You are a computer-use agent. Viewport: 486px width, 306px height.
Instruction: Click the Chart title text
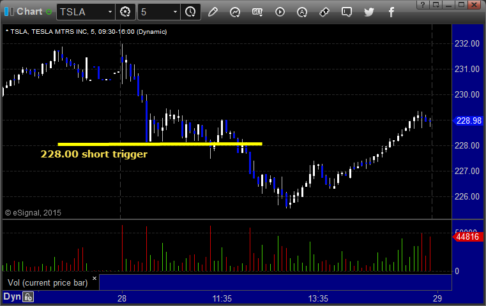(x=29, y=11)
